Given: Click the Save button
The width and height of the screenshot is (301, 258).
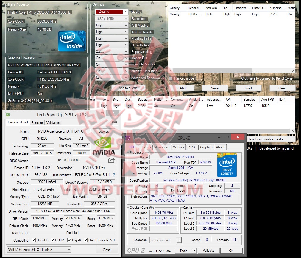Looking at the screenshot, I should pyautogui.click(x=215, y=88).
